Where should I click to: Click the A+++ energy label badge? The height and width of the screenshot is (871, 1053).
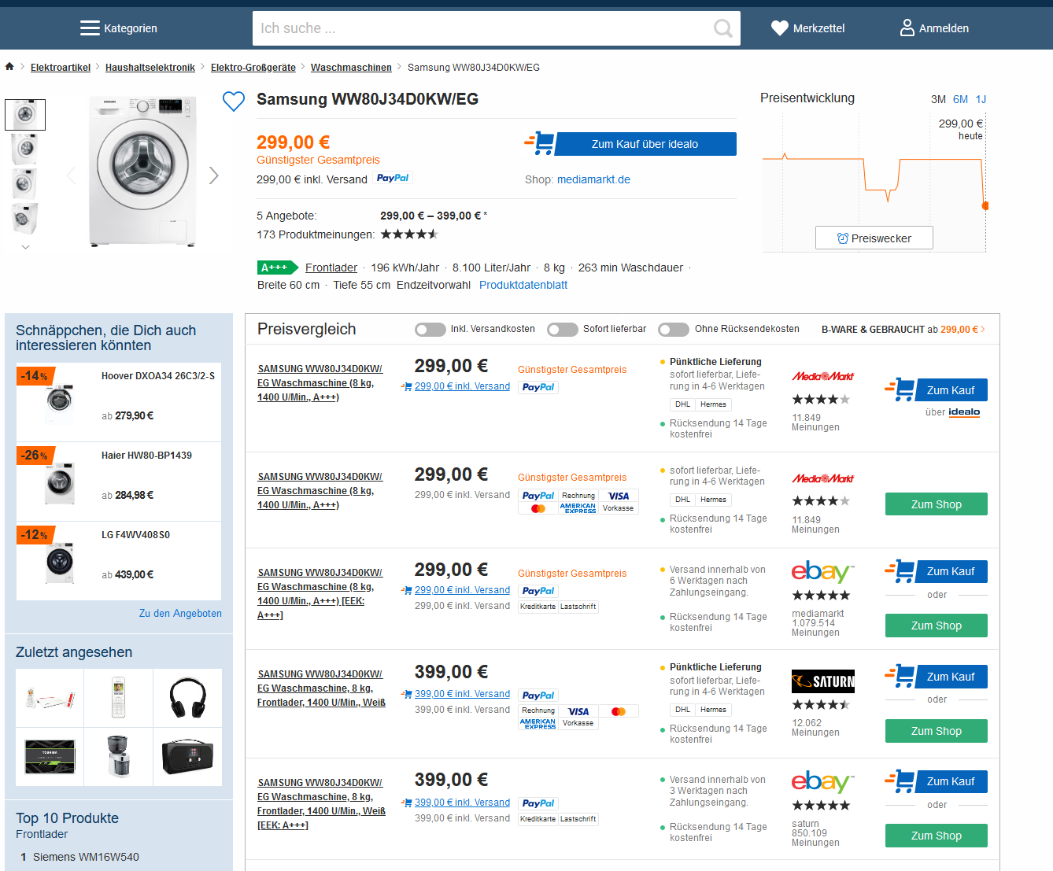click(x=277, y=268)
